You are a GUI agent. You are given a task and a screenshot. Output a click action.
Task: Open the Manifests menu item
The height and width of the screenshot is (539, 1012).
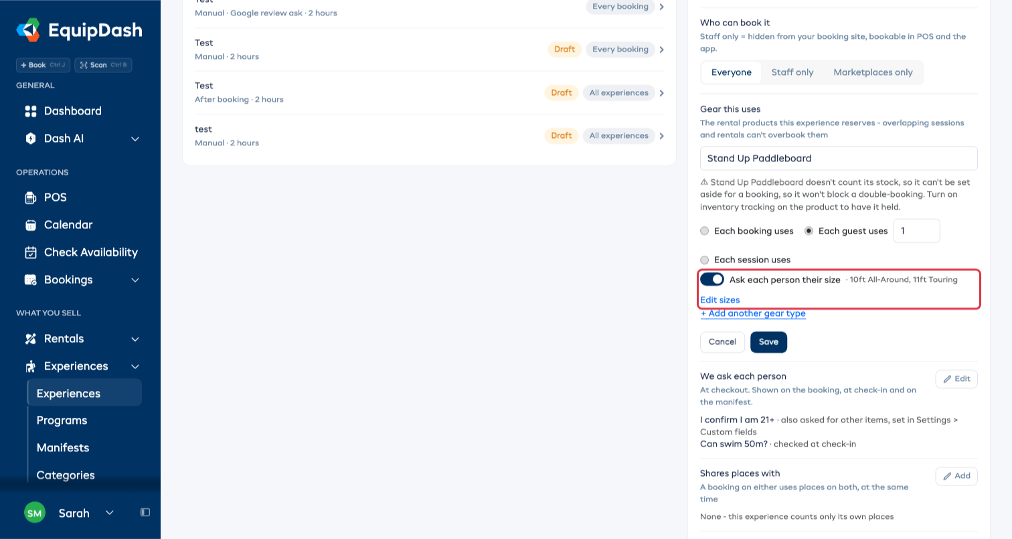63,448
